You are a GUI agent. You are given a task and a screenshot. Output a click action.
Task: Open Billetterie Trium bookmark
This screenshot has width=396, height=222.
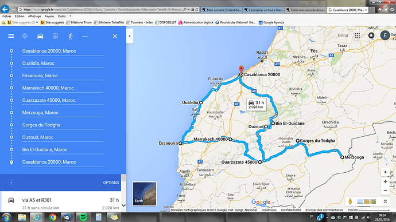pos(79,22)
